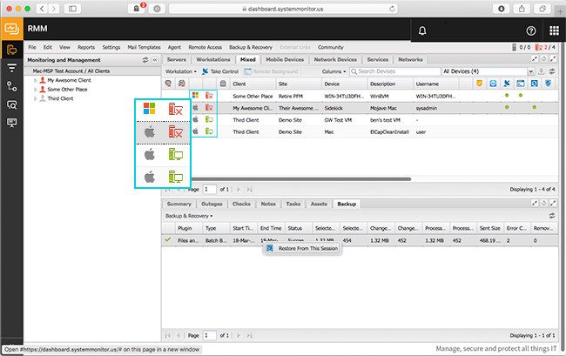Image resolution: width=566 pixels, height=356 pixels.
Task: Sort by the Username column header
Action: tap(435, 84)
